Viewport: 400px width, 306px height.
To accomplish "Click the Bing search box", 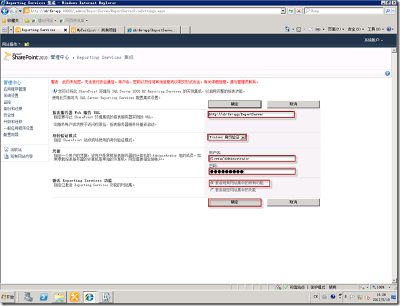I will pos(344,11).
